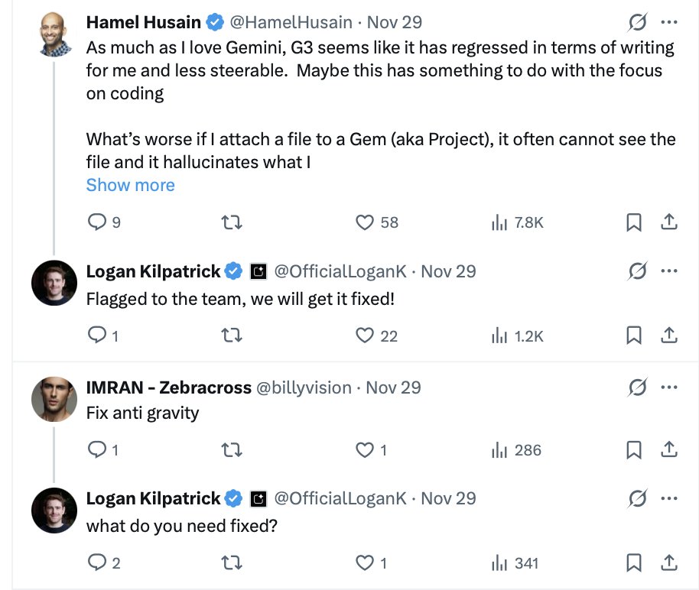The height and width of the screenshot is (590, 699).
Task: Bookmark the 'Fix anti gravity' tweet
Action: pos(633,450)
